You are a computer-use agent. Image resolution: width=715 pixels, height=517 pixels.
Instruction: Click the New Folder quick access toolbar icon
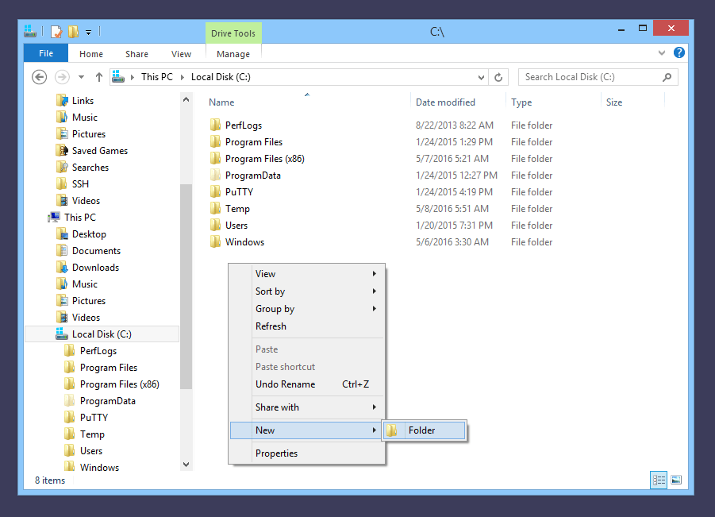click(x=73, y=32)
